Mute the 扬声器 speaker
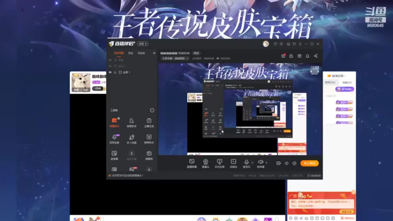The height and width of the screenshot is (221, 393). [x=261, y=164]
